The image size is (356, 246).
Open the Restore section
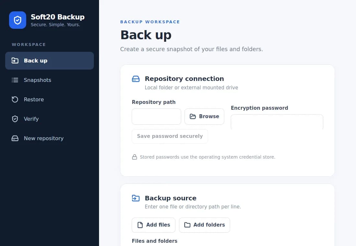point(50,99)
